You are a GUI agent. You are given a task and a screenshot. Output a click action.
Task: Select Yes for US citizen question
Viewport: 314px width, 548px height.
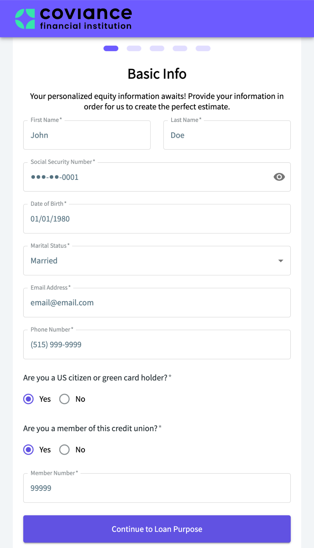pos(28,399)
